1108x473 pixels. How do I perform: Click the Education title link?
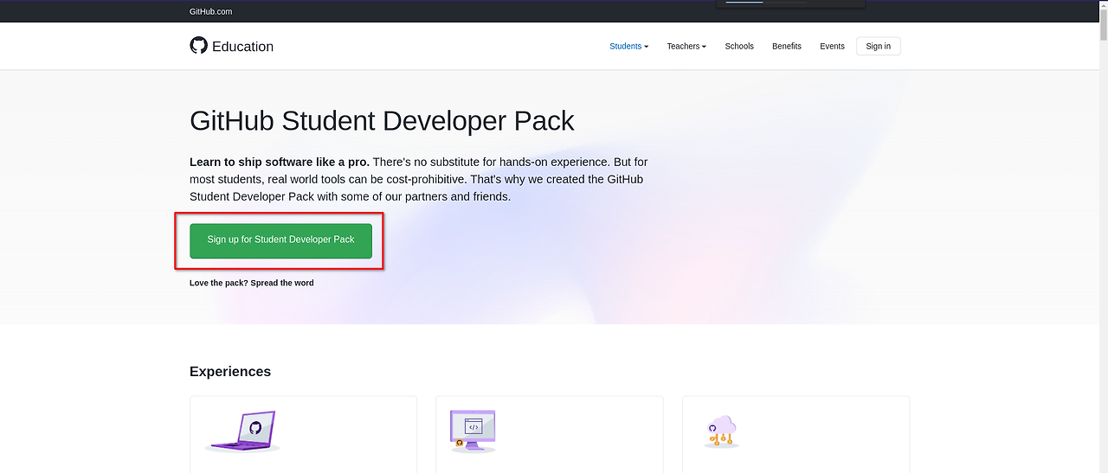pos(242,47)
